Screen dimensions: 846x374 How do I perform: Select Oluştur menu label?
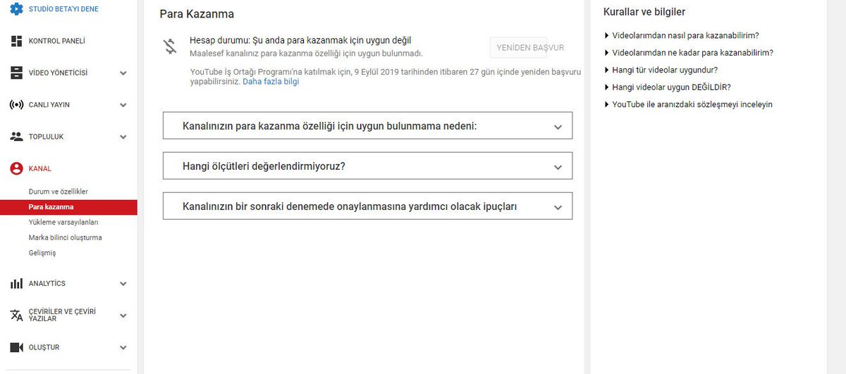(44, 347)
